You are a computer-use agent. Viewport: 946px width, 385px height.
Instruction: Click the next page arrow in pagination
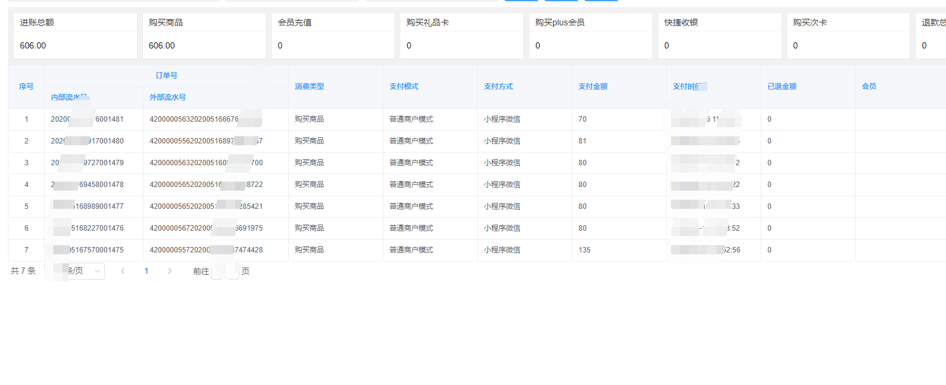tap(170, 271)
